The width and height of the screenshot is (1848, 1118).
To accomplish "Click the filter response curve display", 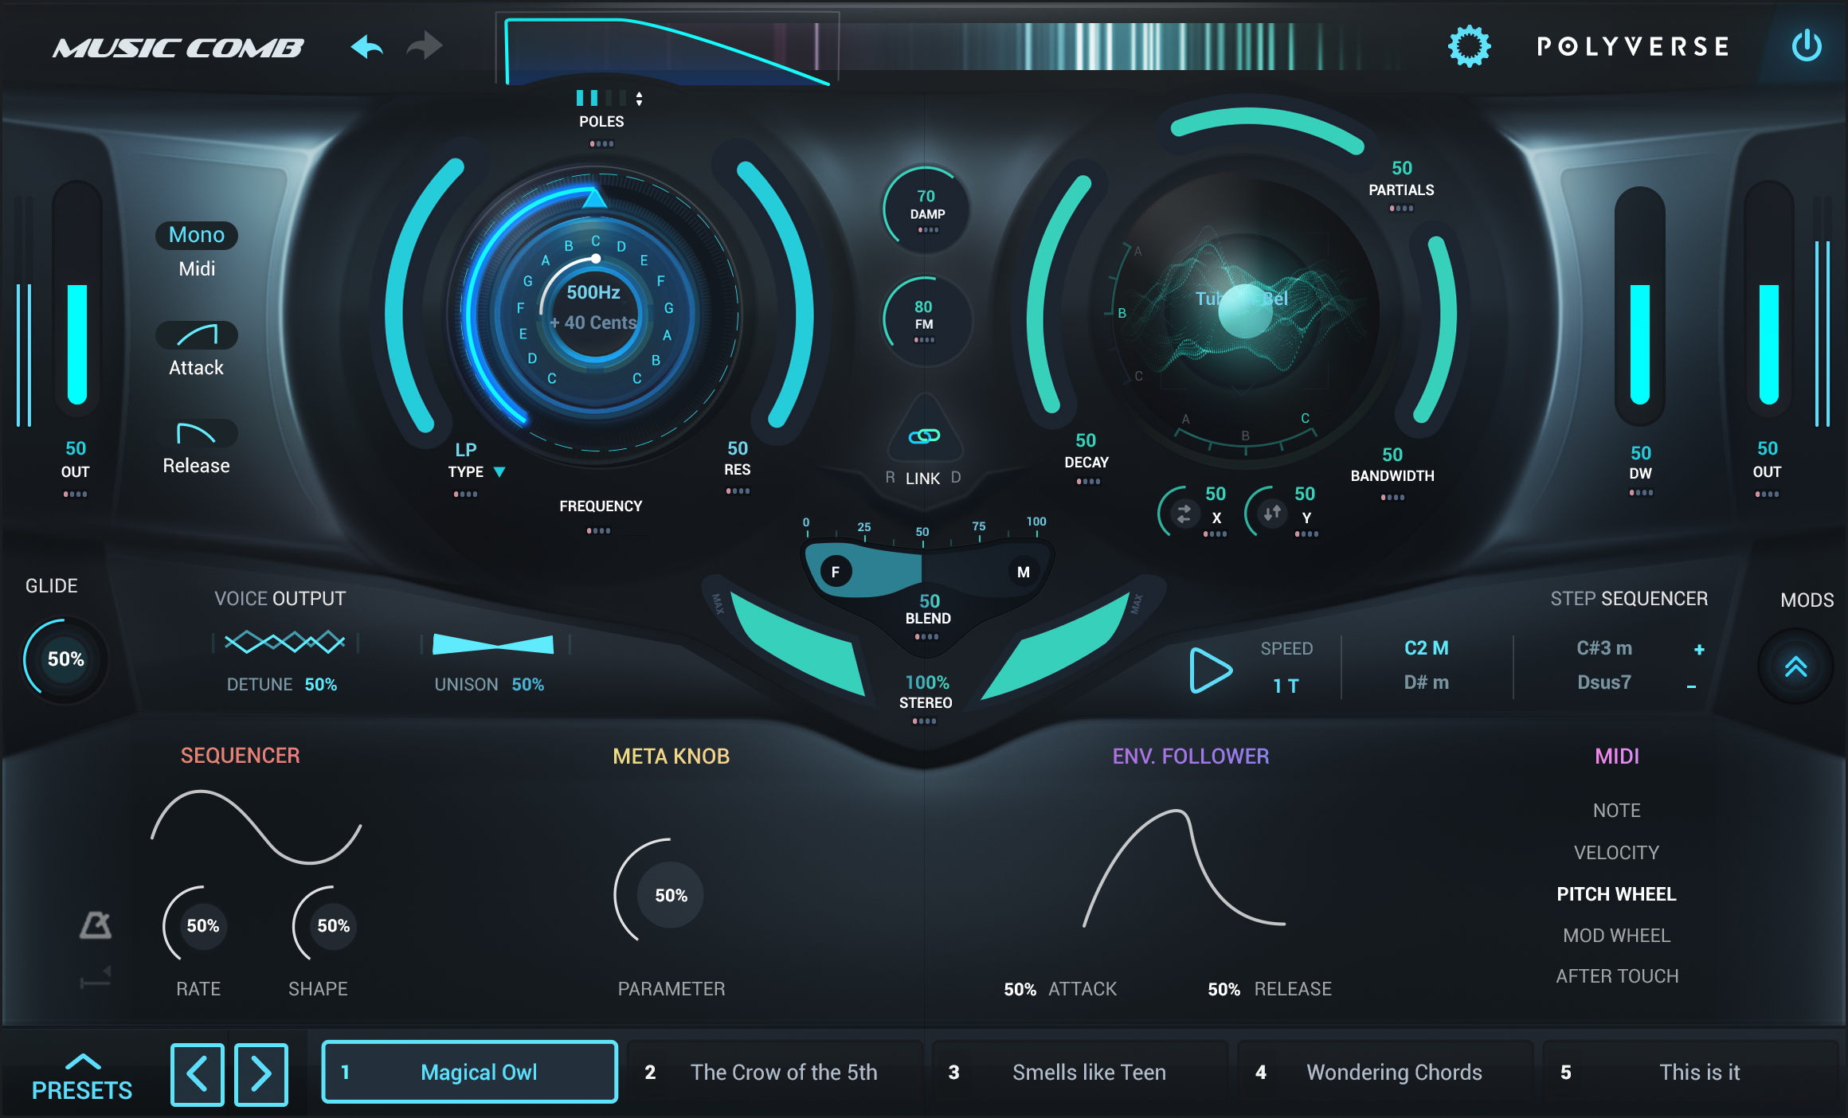I will click(x=668, y=49).
